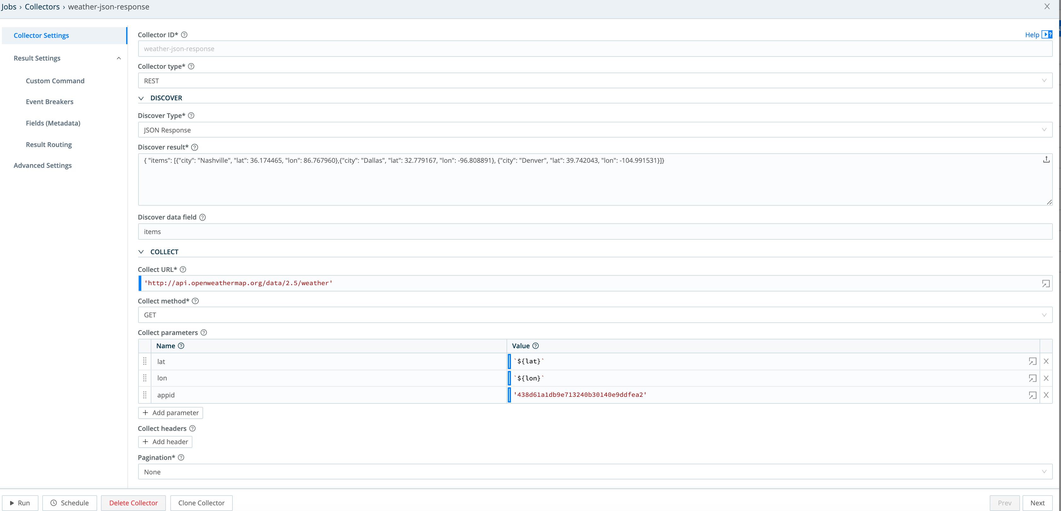Screen dimensions: 1061x511
Task: Navigate to Collectors breadcrumb
Action: 42,7
